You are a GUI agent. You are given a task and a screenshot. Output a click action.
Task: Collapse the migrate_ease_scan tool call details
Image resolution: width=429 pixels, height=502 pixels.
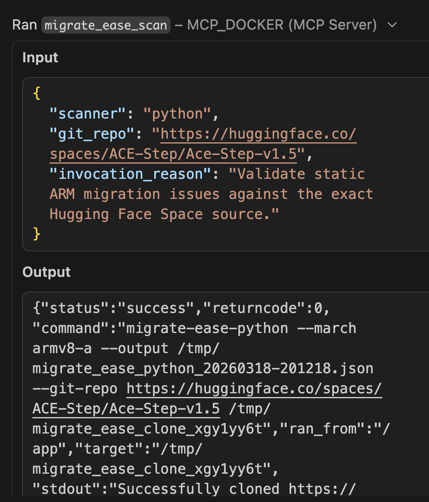tap(392, 25)
